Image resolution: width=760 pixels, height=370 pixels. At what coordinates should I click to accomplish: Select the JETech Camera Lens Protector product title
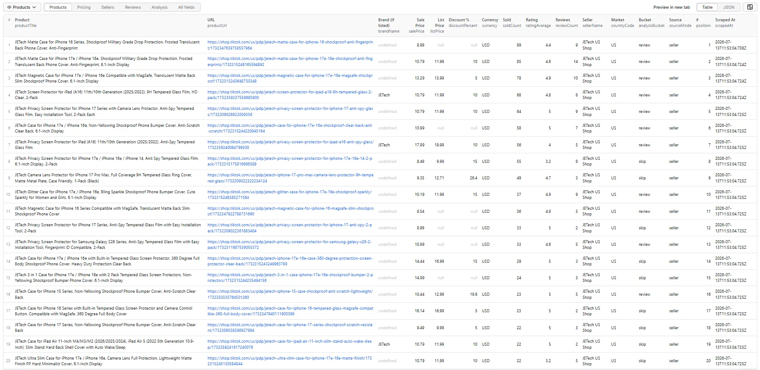click(103, 178)
